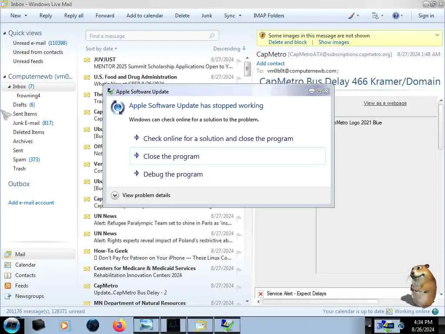This screenshot has height=334, width=445.
Task: Switch to Calendar section
Action: (x=25, y=265)
